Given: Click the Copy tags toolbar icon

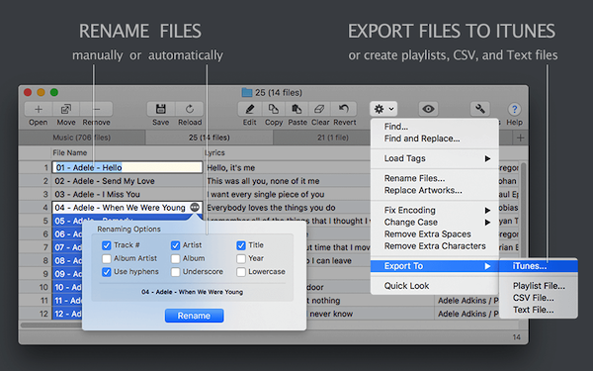Looking at the screenshot, I should click(274, 110).
